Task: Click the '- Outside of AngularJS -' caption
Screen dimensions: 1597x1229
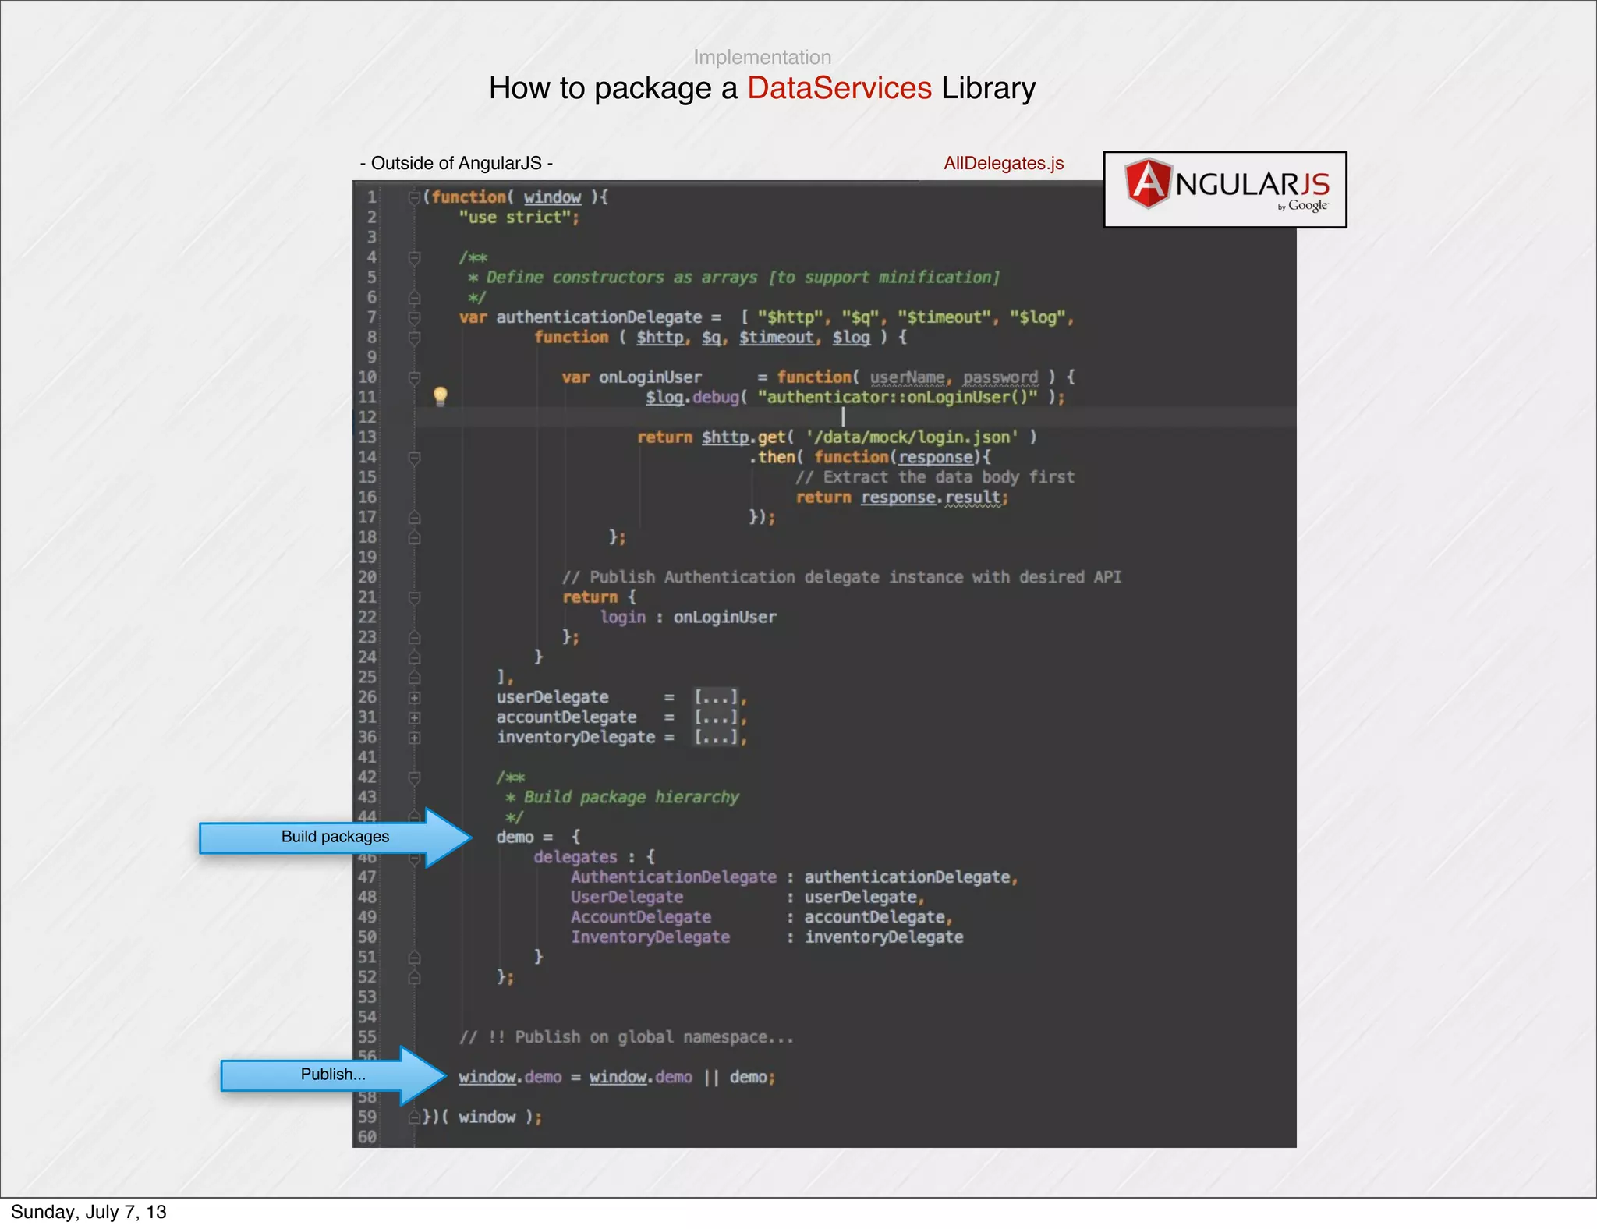Action: pyautogui.click(x=456, y=163)
